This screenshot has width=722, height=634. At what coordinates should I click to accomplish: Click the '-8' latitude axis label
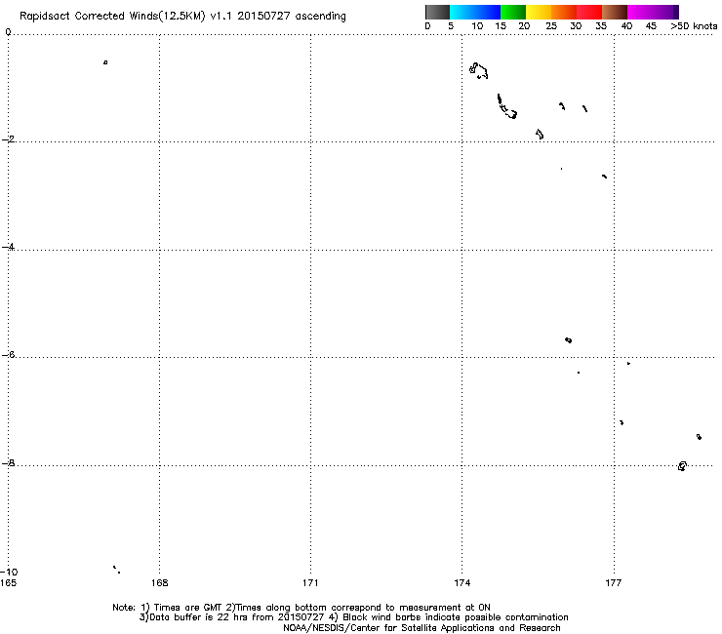[8, 462]
